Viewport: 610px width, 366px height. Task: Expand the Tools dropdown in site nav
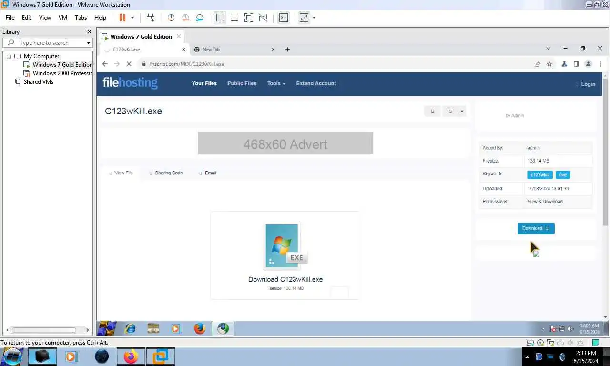[276, 83]
